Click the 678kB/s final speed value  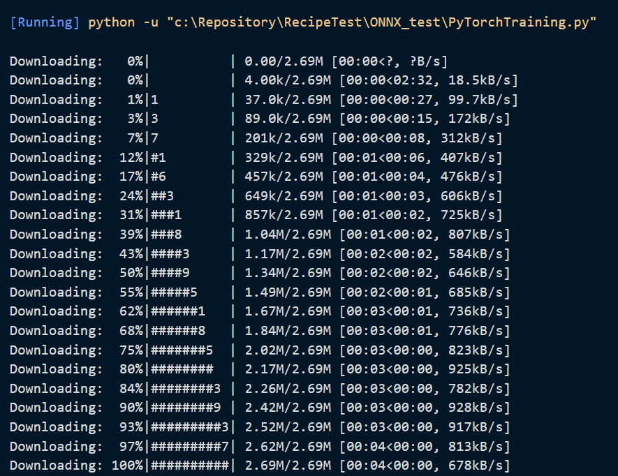[x=476, y=466]
